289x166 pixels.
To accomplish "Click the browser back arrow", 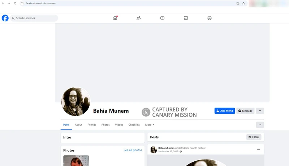I will tap(3, 3).
